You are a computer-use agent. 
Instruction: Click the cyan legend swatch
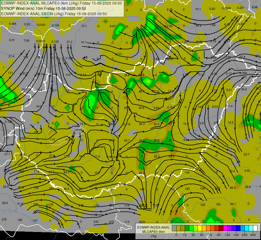247,228
